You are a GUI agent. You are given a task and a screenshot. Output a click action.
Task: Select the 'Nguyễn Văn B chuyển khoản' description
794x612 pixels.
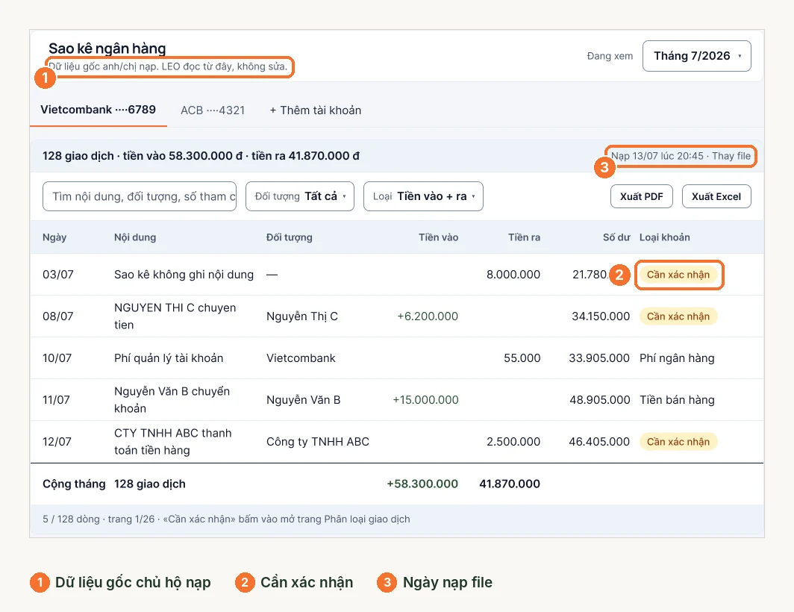coord(172,400)
